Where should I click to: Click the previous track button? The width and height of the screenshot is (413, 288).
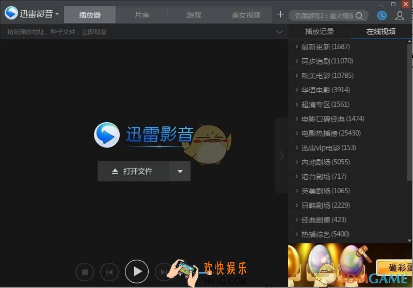pos(109,272)
